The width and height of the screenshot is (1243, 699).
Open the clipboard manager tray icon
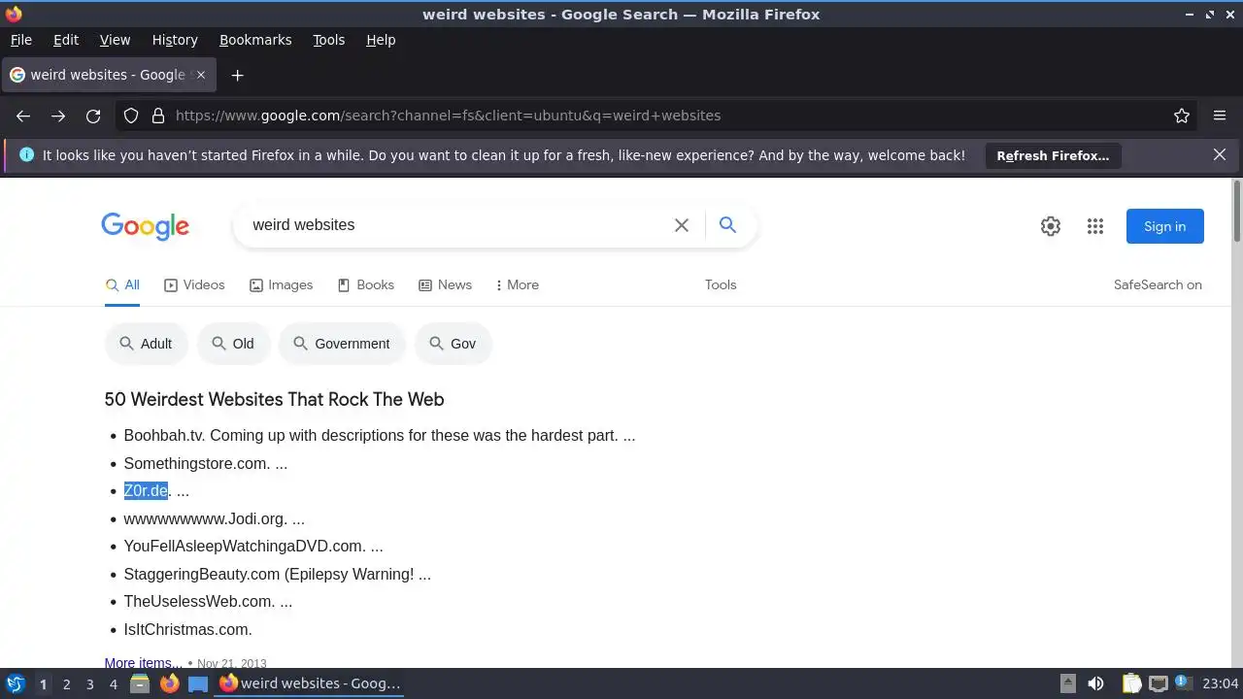[x=1131, y=683]
